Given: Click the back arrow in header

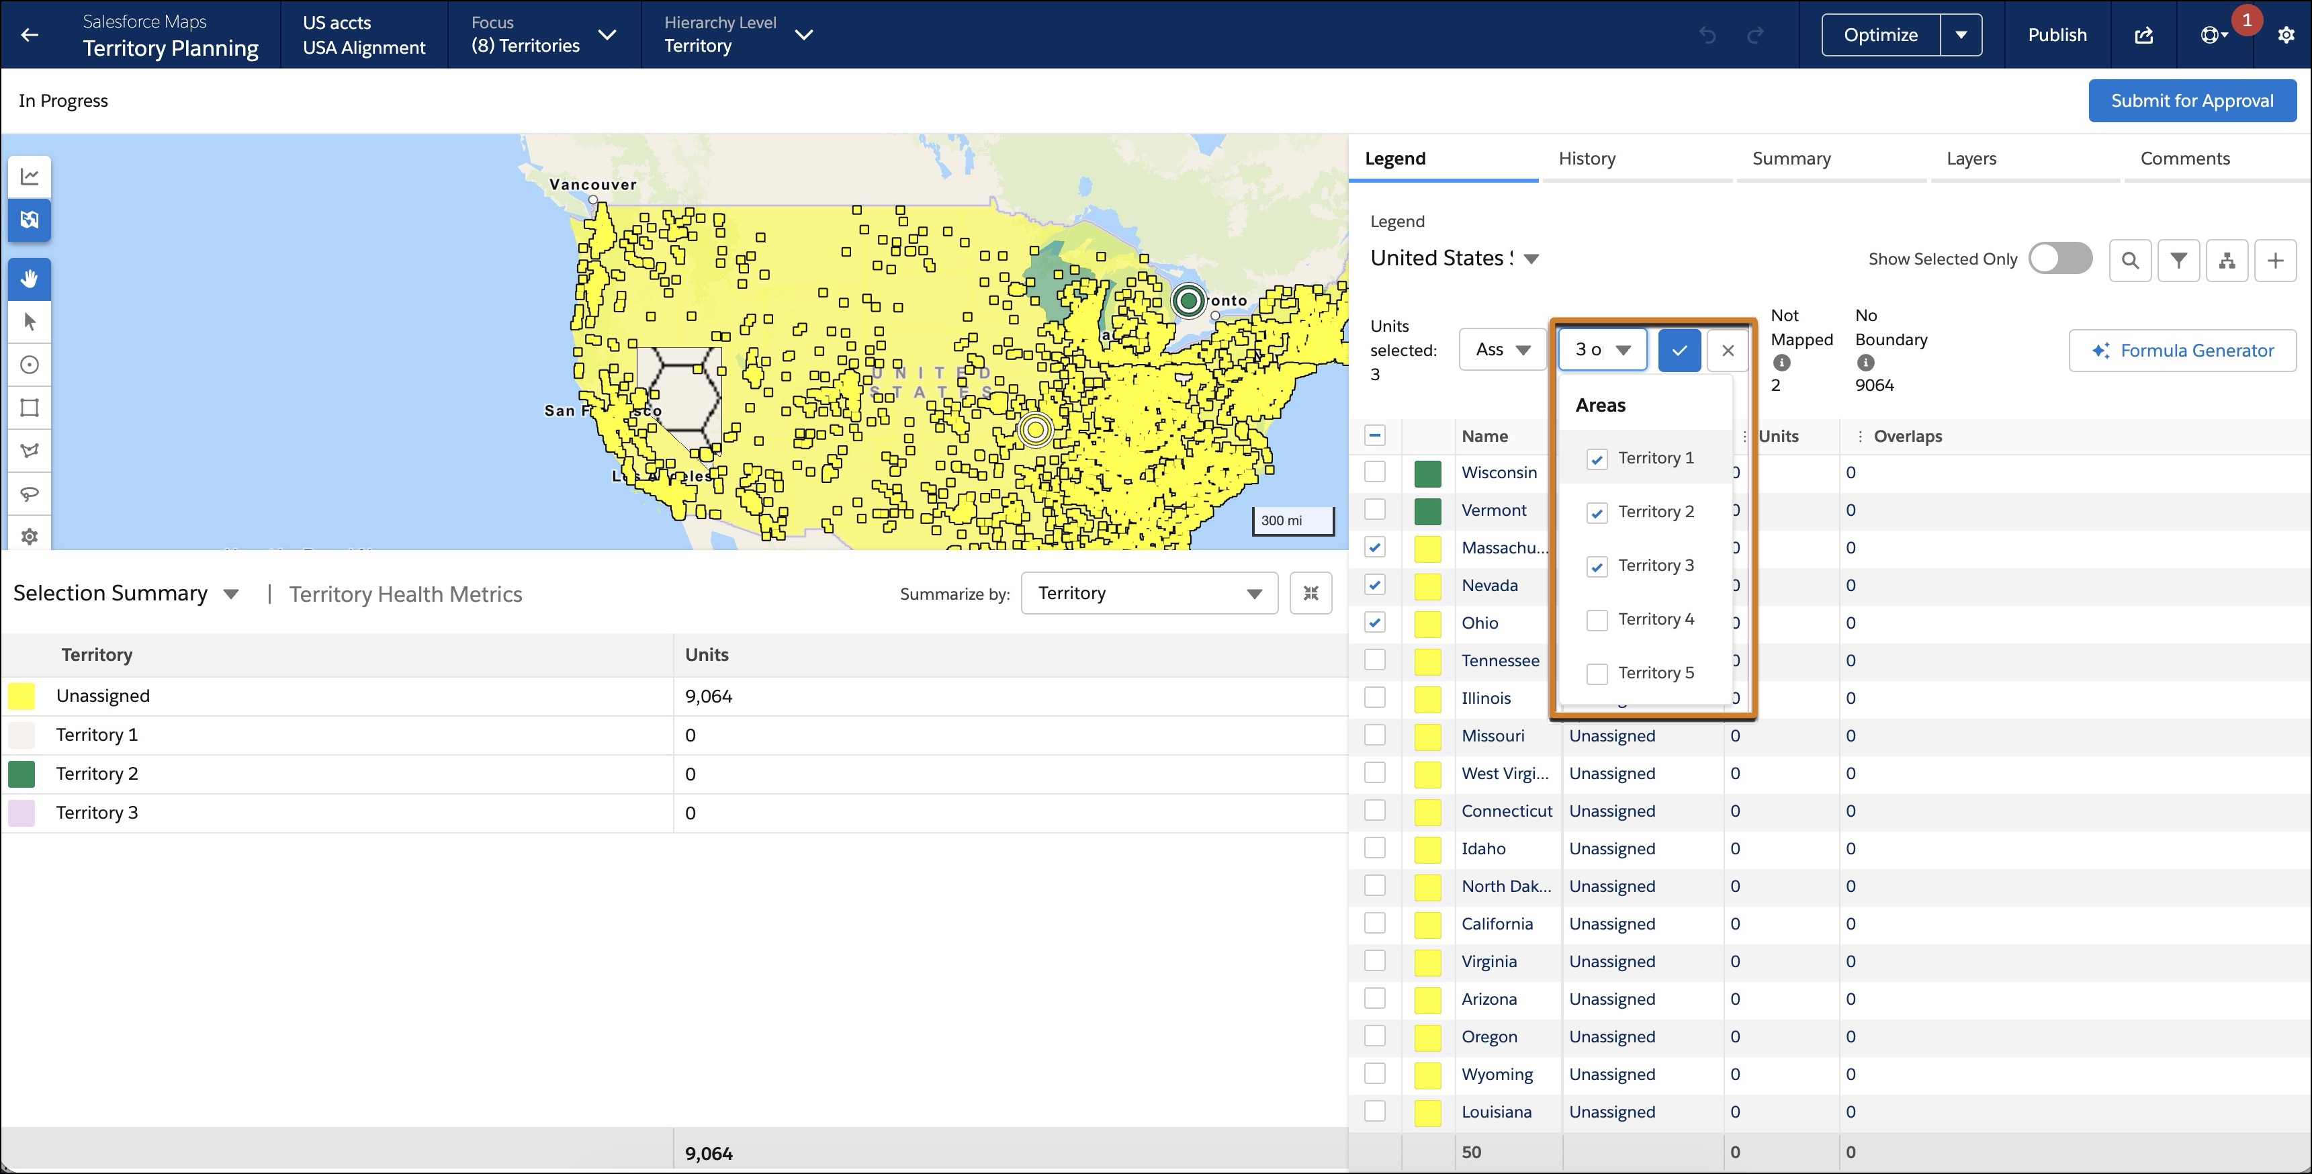Looking at the screenshot, I should pyautogui.click(x=30, y=35).
